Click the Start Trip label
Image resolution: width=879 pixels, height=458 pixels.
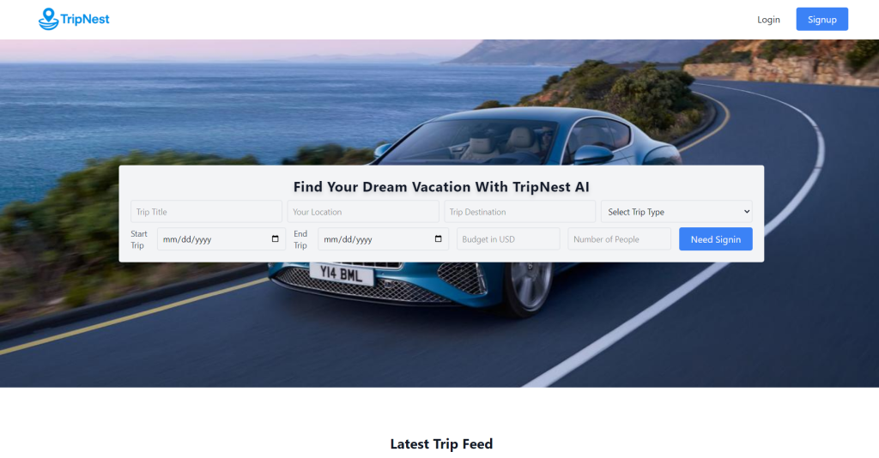[x=139, y=239]
